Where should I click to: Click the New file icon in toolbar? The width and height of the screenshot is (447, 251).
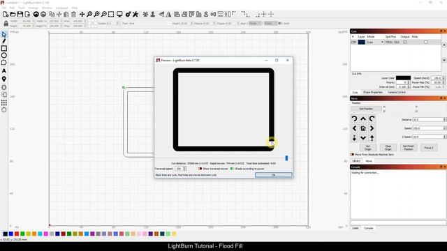pos(6,14)
